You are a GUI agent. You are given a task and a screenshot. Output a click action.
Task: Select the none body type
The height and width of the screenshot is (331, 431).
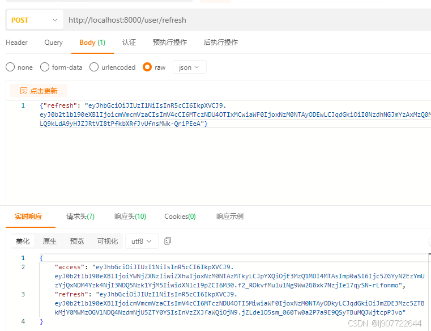(x=19, y=67)
